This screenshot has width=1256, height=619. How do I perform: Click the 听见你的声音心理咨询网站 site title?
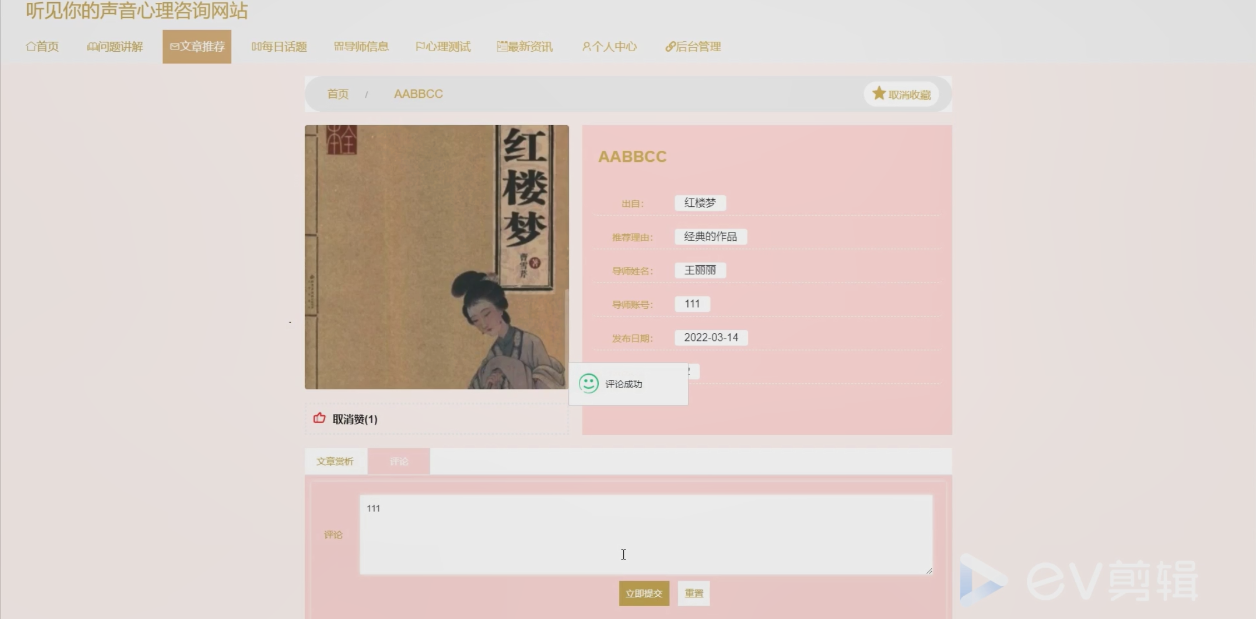[137, 10]
